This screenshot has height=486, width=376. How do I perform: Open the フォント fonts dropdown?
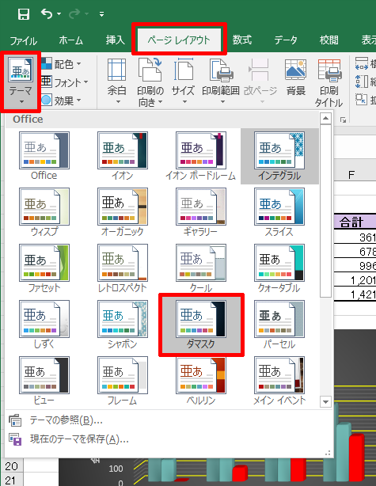point(65,82)
